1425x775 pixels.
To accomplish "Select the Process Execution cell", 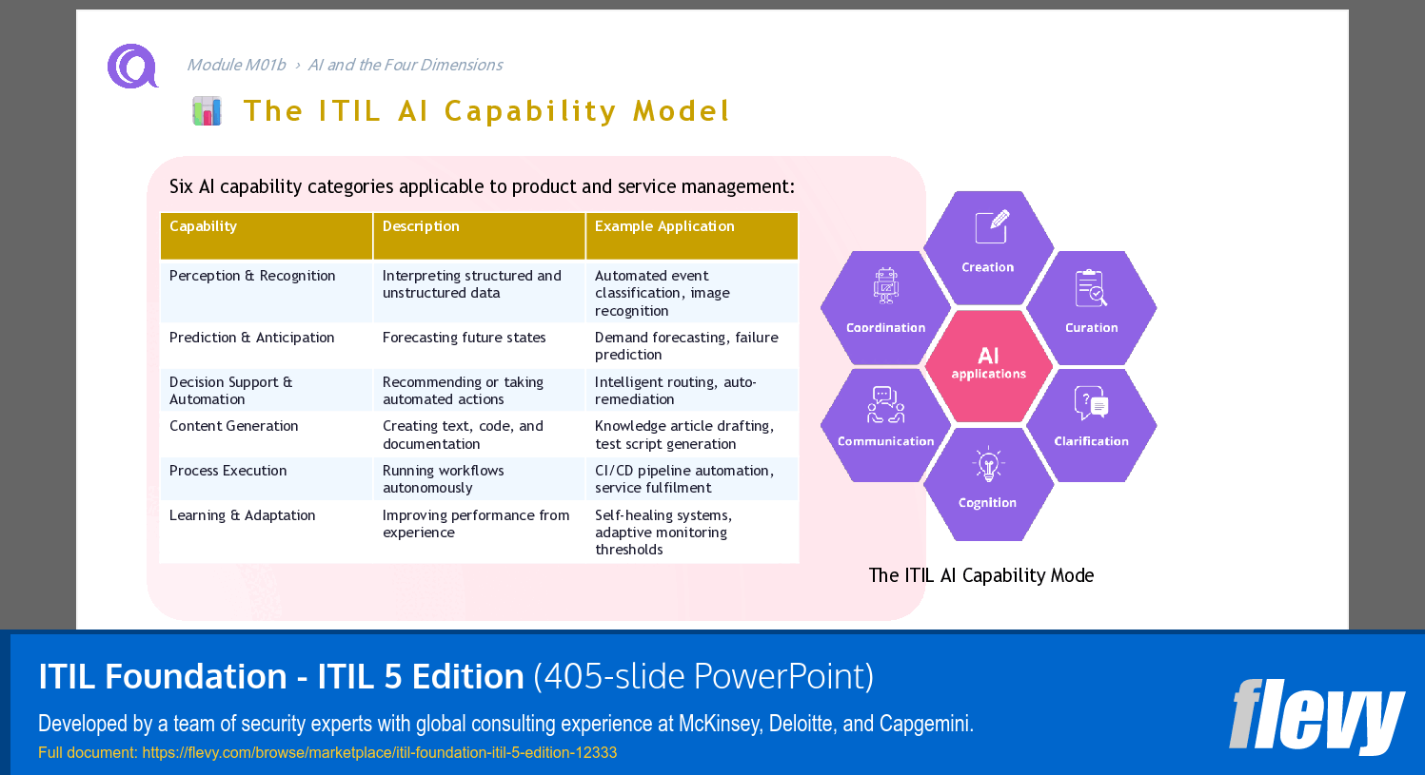I will click(x=267, y=479).
